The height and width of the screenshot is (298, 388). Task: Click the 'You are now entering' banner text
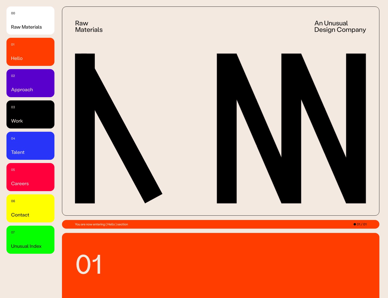[101, 224]
